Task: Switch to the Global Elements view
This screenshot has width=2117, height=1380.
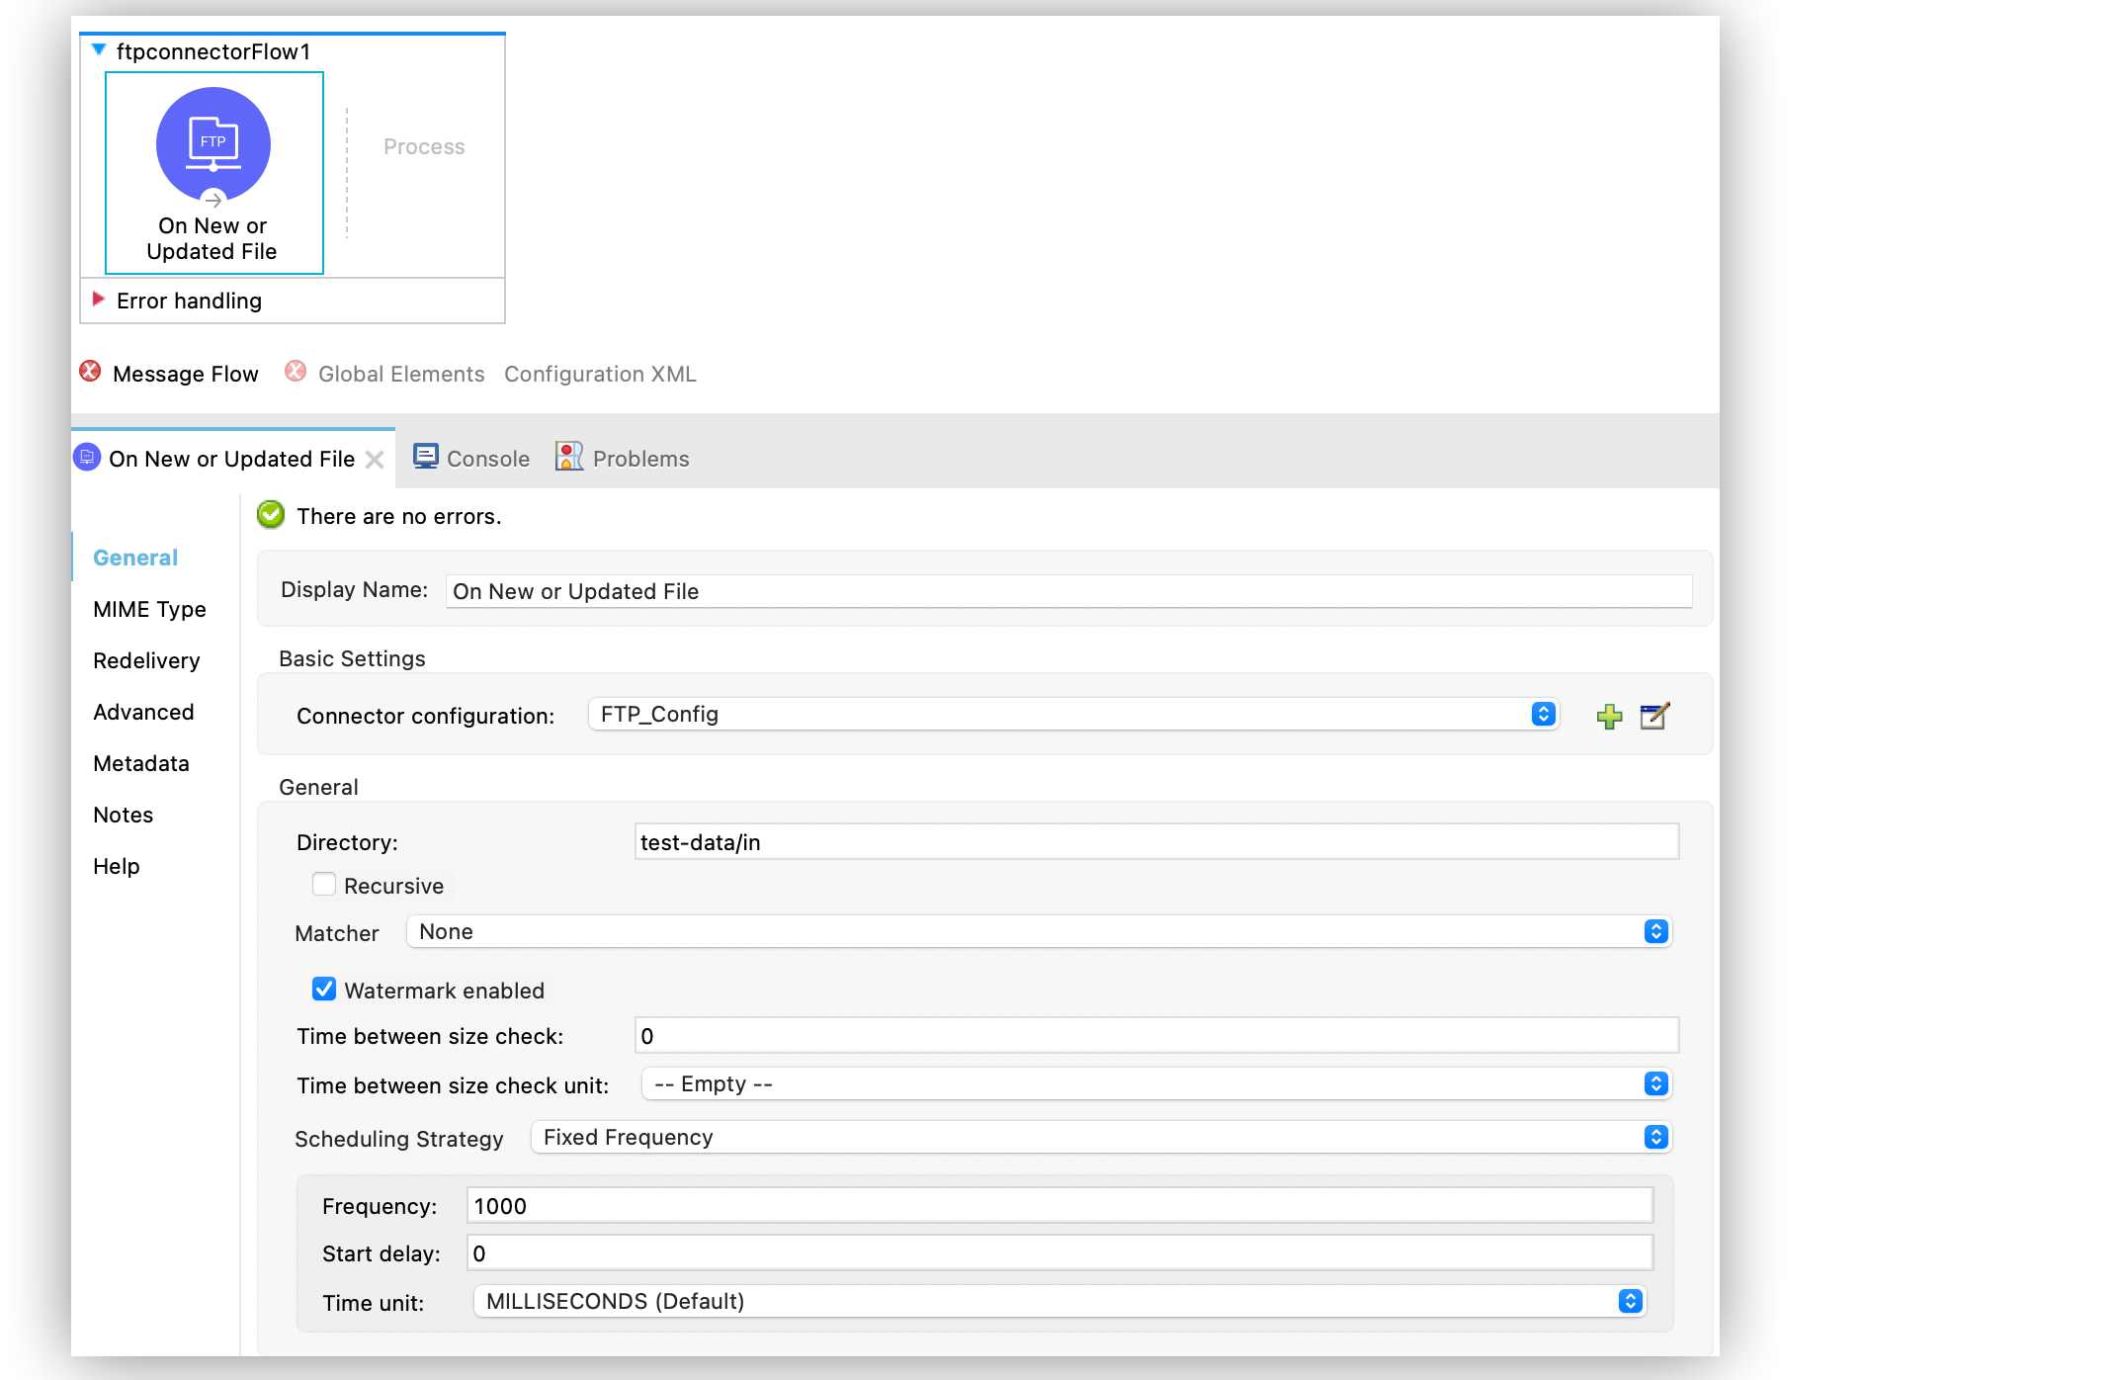Action: (401, 374)
